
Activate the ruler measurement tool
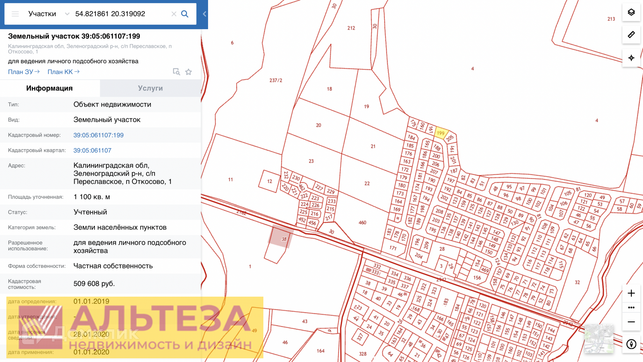coord(631,35)
